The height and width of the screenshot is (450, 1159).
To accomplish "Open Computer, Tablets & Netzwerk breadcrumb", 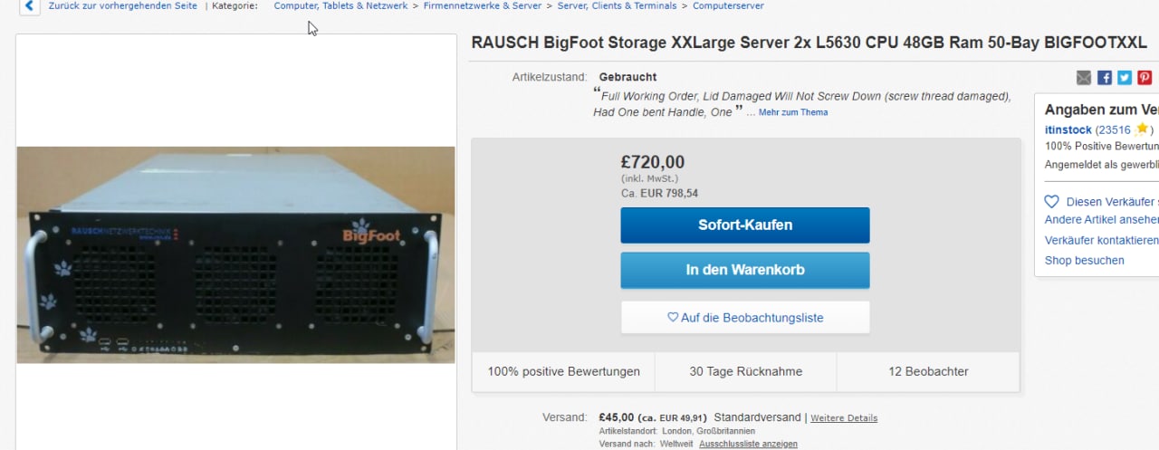I will [x=340, y=5].
